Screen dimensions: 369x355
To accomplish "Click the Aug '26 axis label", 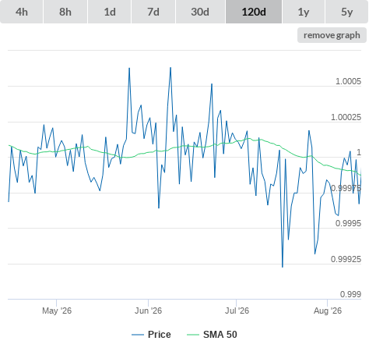I will click(328, 311).
